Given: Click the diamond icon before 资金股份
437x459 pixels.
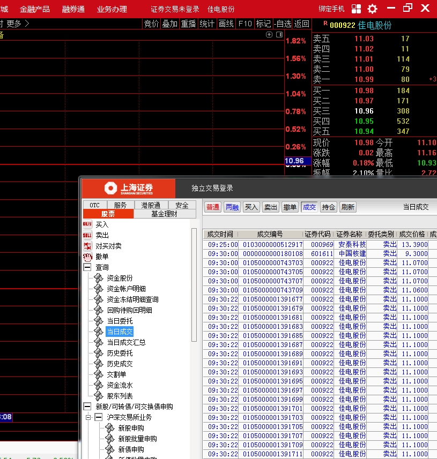Looking at the screenshot, I should [x=99, y=278].
